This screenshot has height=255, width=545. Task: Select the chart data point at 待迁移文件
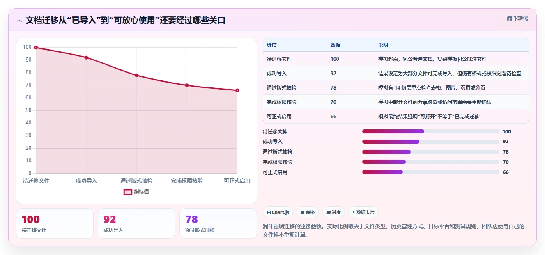(36, 48)
